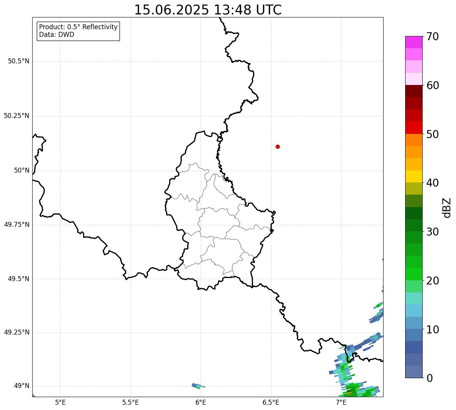Click the 50.25°N latitude label
The image size is (456, 410).
click(17, 116)
